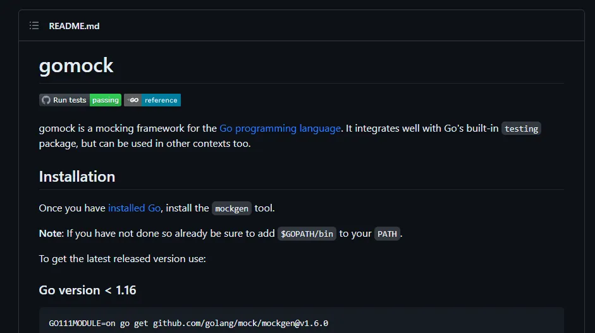Click the bold Note text

coord(51,234)
